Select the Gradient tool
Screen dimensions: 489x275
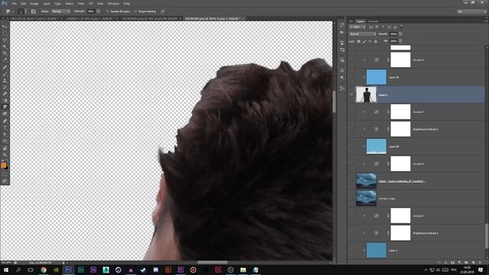[5, 100]
